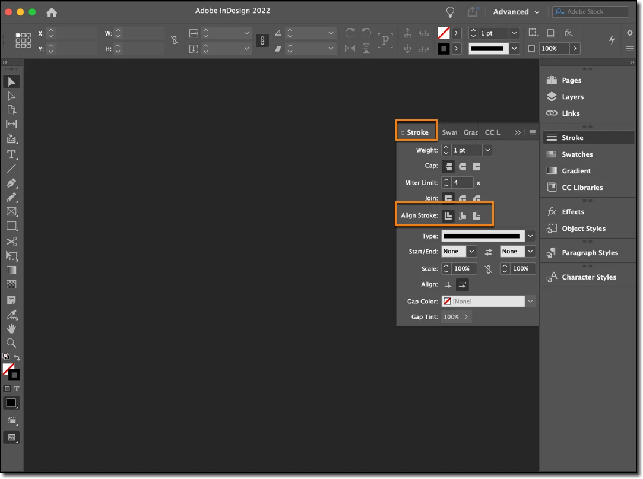Select the Pencil tool
The width and height of the screenshot is (643, 479).
coord(11,197)
